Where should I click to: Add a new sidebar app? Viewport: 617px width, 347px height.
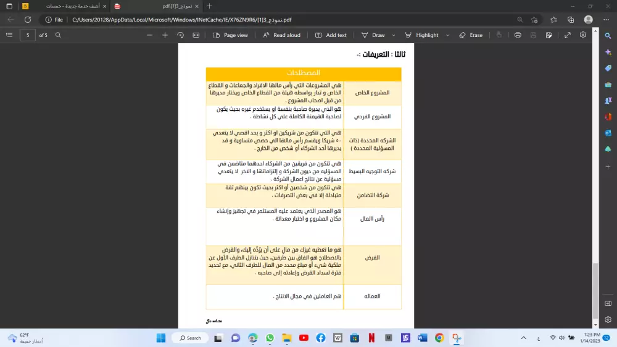pyautogui.click(x=608, y=166)
